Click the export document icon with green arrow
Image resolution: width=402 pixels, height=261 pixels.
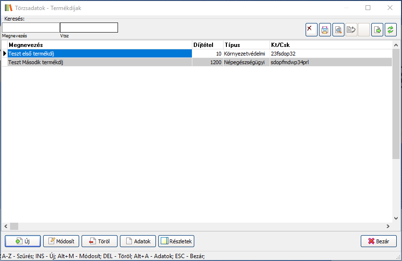[378, 30]
